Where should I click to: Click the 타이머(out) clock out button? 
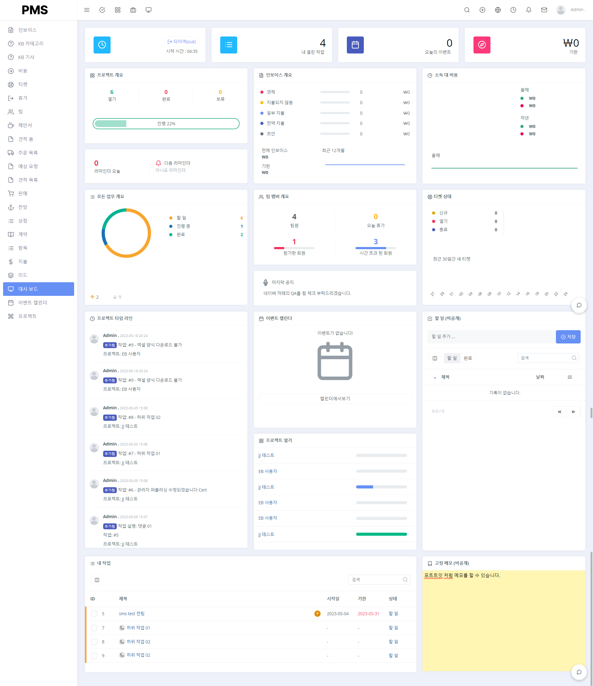point(181,41)
